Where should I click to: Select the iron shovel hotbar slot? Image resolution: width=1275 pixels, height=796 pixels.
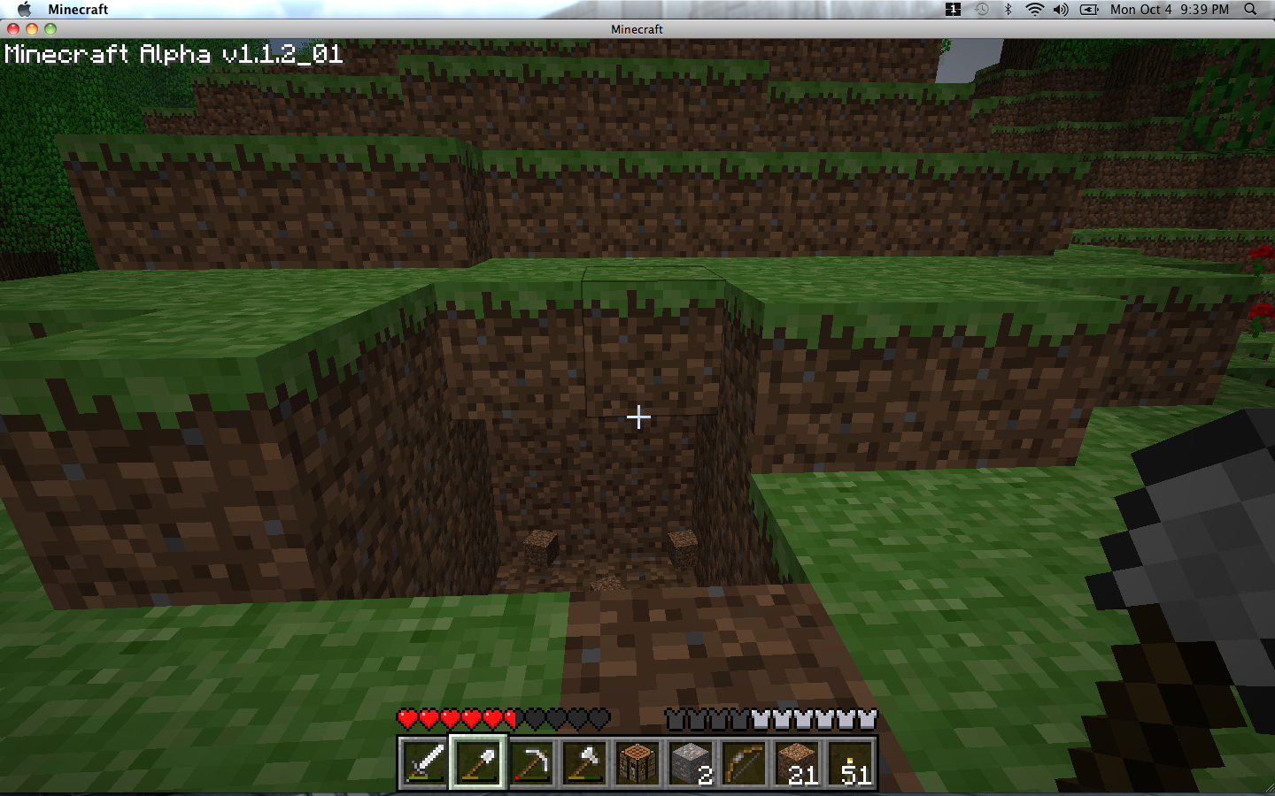coord(477,762)
